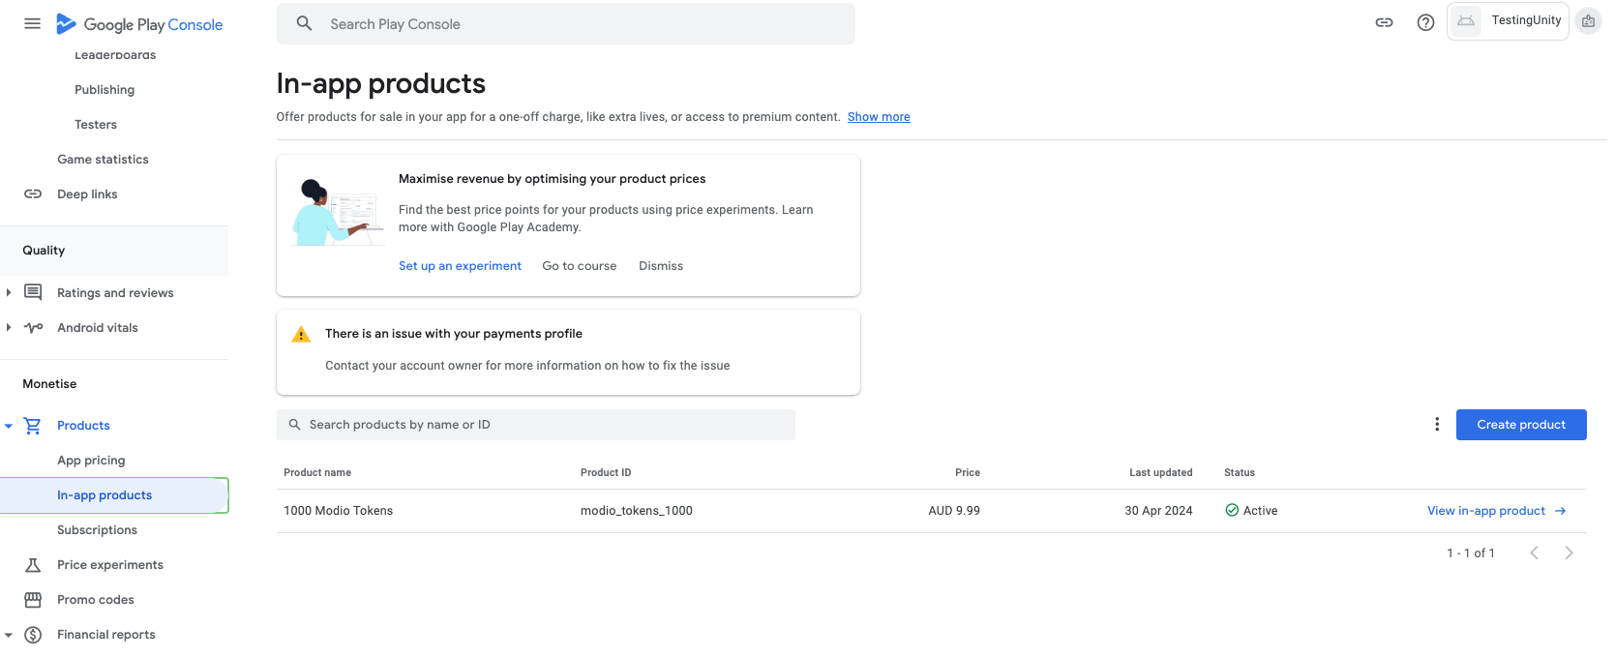Open Financial reports in the sidebar
The width and height of the screenshot is (1615, 658).
pos(106,634)
